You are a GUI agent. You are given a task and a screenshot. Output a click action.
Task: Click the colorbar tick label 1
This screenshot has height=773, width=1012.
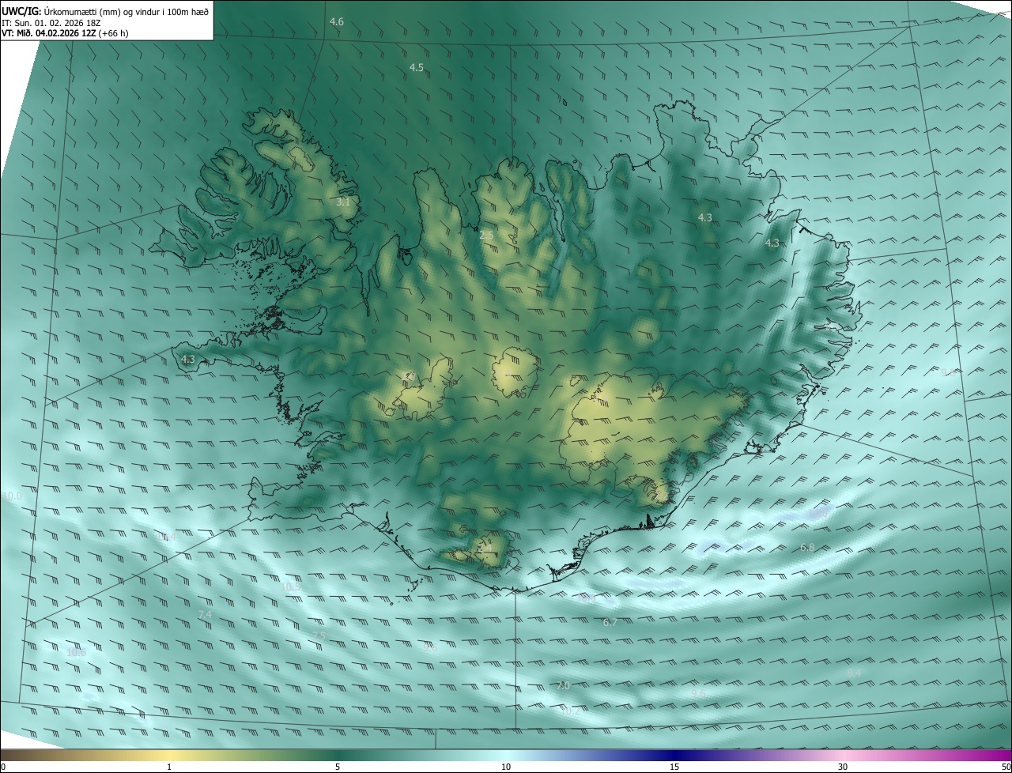169,767
